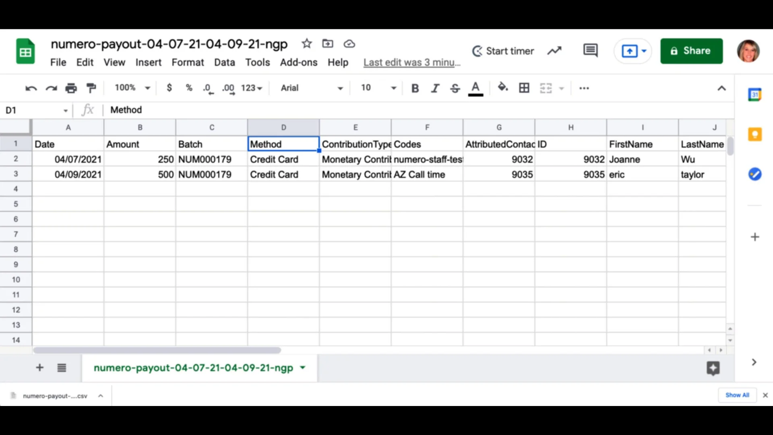
Task: Open the font size 10 dropdown
Action: tap(378, 88)
